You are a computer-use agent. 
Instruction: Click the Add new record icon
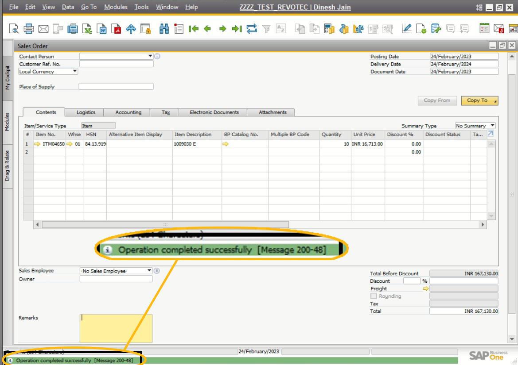click(179, 29)
